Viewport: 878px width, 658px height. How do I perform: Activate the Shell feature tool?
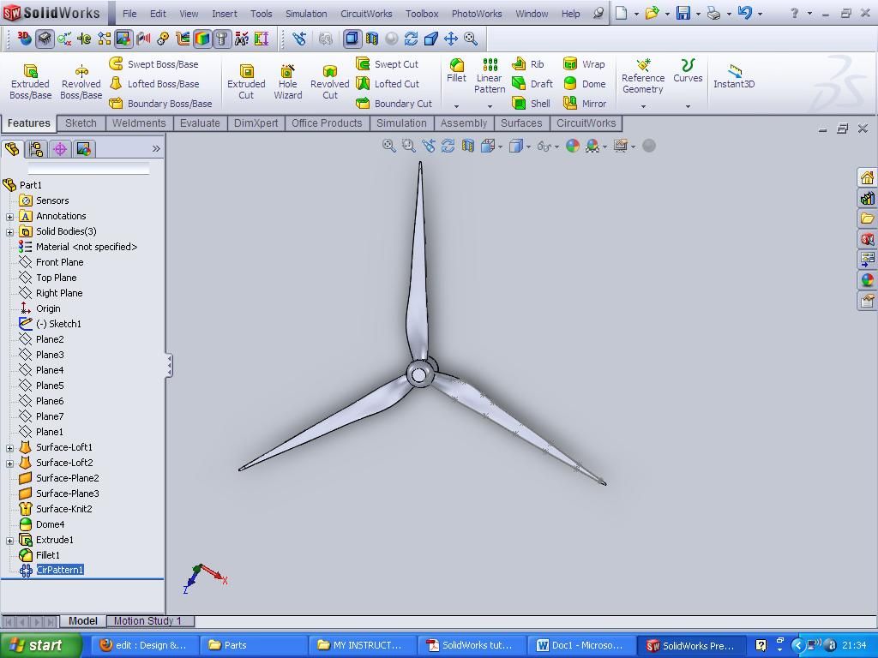(x=532, y=104)
